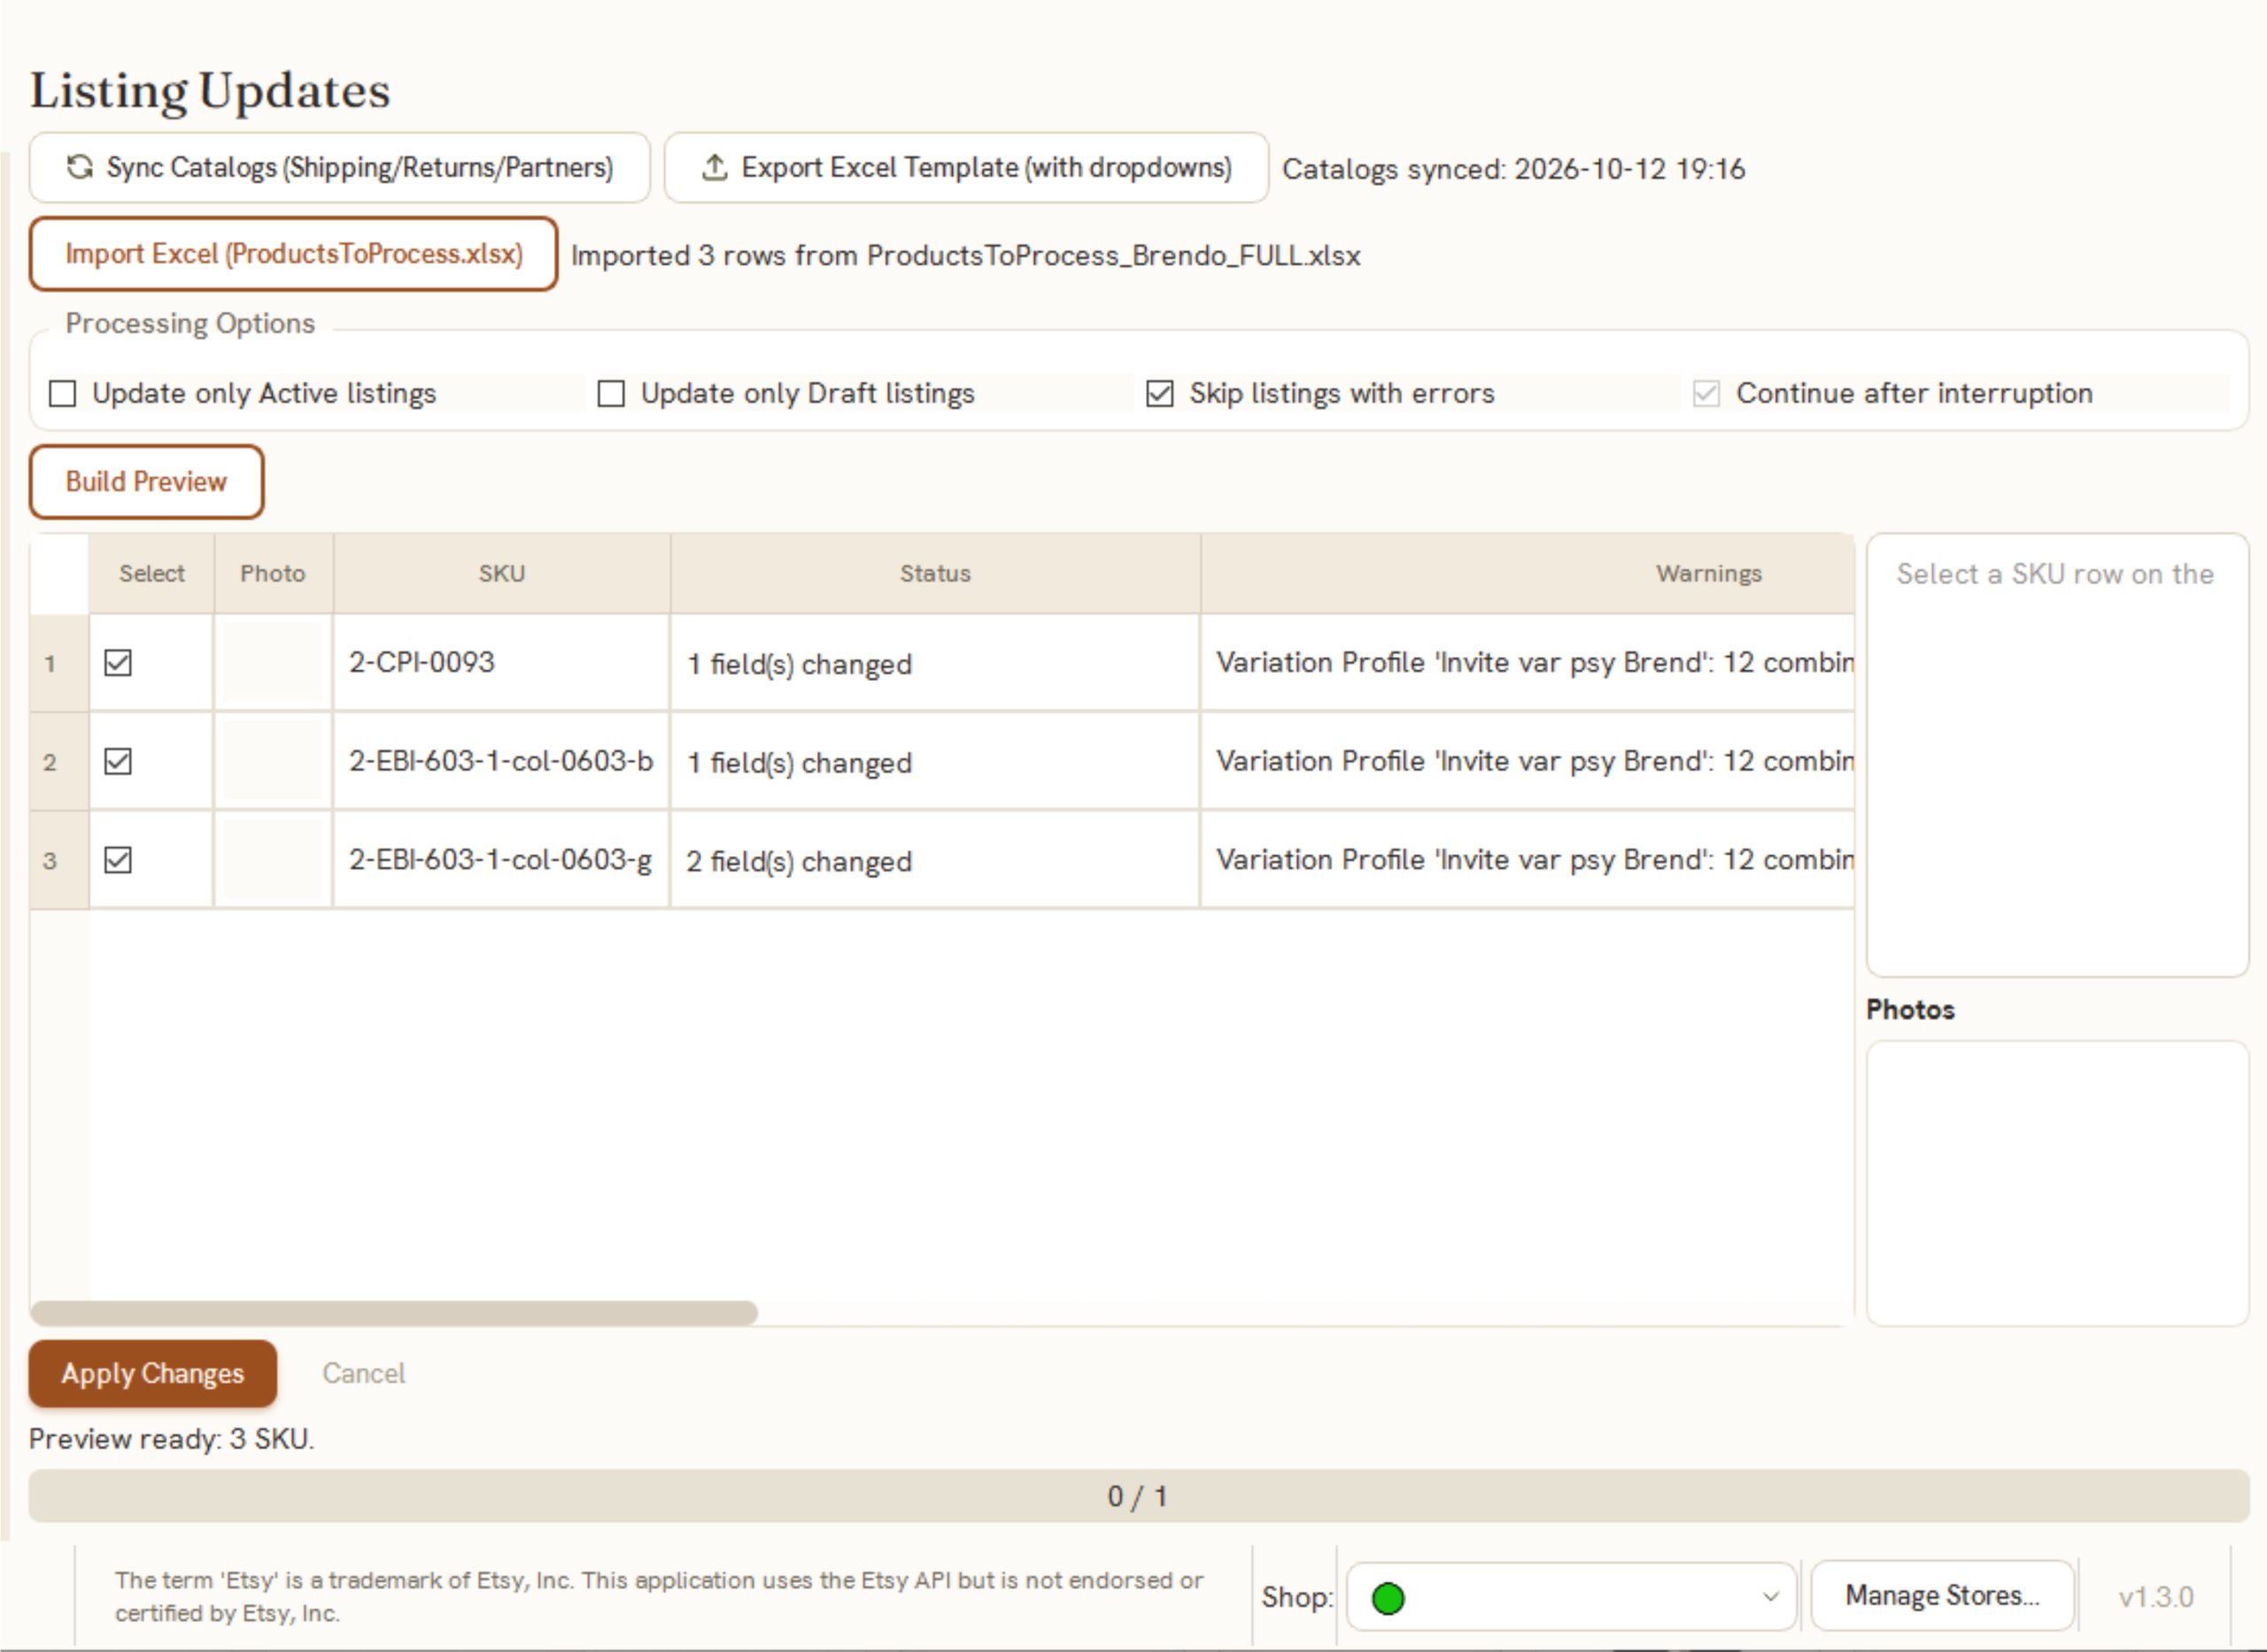Select SKU cell 2-EBI-603-1-col-0603-b
The width and height of the screenshot is (2267, 1652).
pyautogui.click(x=502, y=762)
